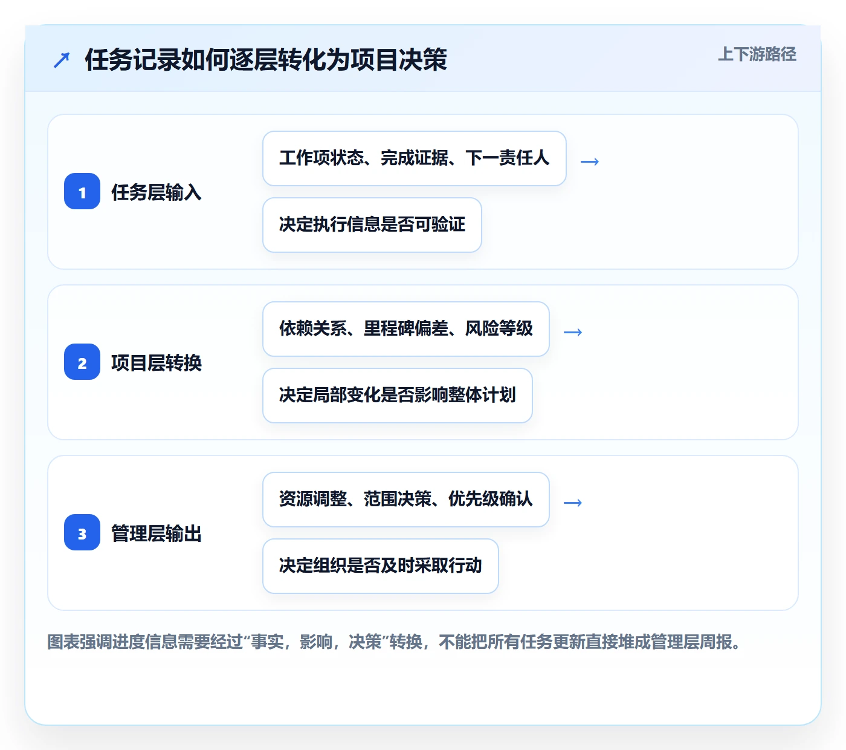846x750 pixels.
Task: Select the step 3 numbered badge
Action: point(82,532)
